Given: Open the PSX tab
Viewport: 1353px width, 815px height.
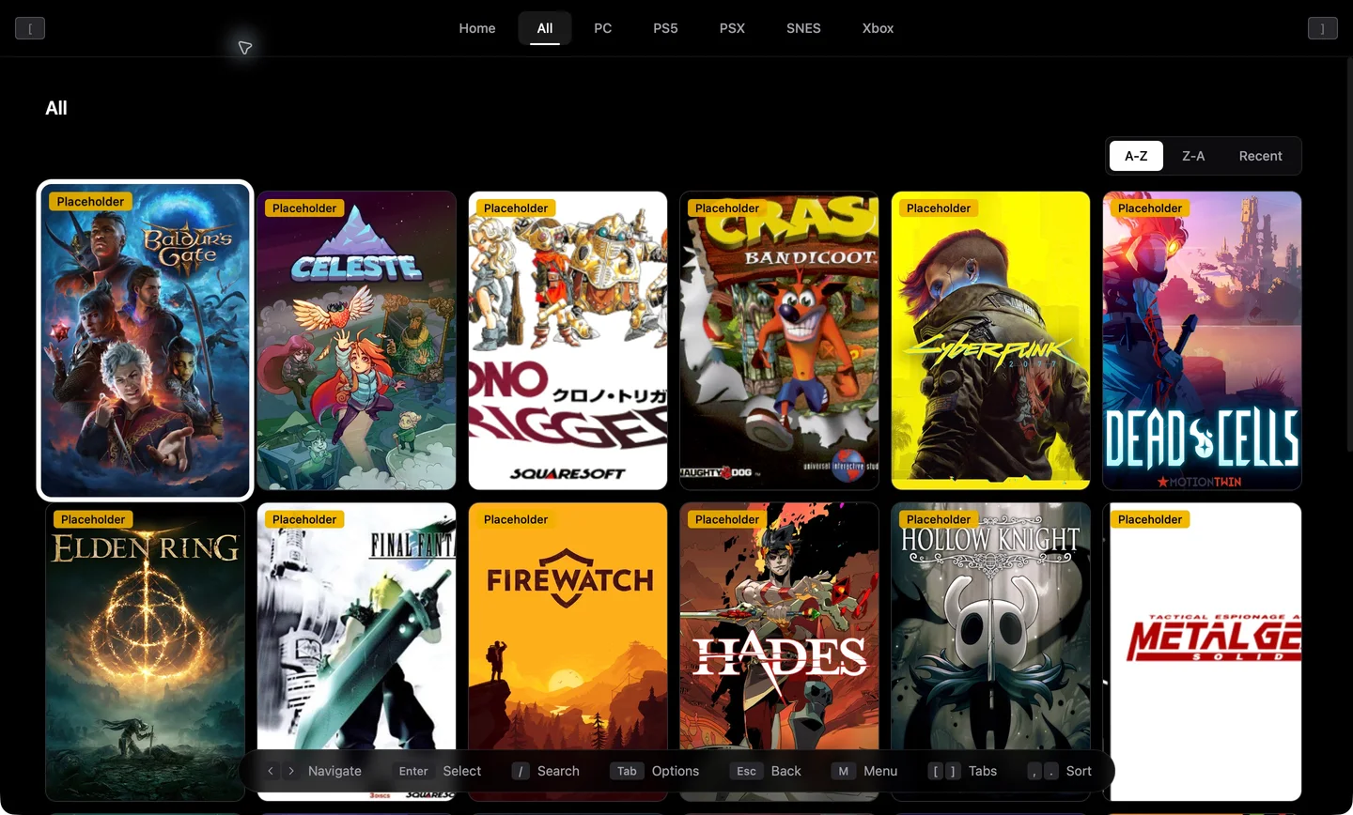Looking at the screenshot, I should click(x=732, y=28).
